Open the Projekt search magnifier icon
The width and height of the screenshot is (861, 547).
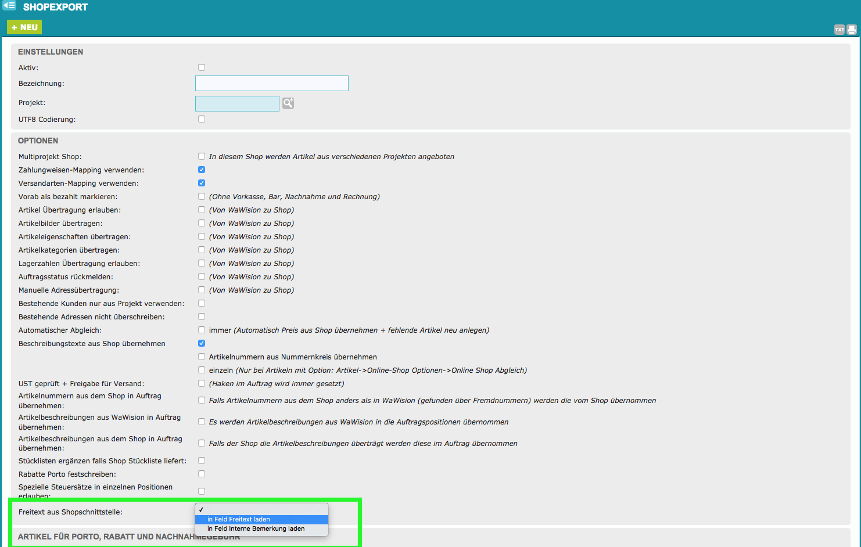(x=288, y=103)
